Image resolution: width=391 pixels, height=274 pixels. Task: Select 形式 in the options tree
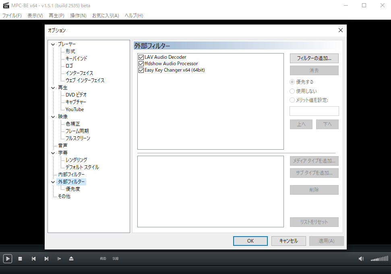pos(70,52)
